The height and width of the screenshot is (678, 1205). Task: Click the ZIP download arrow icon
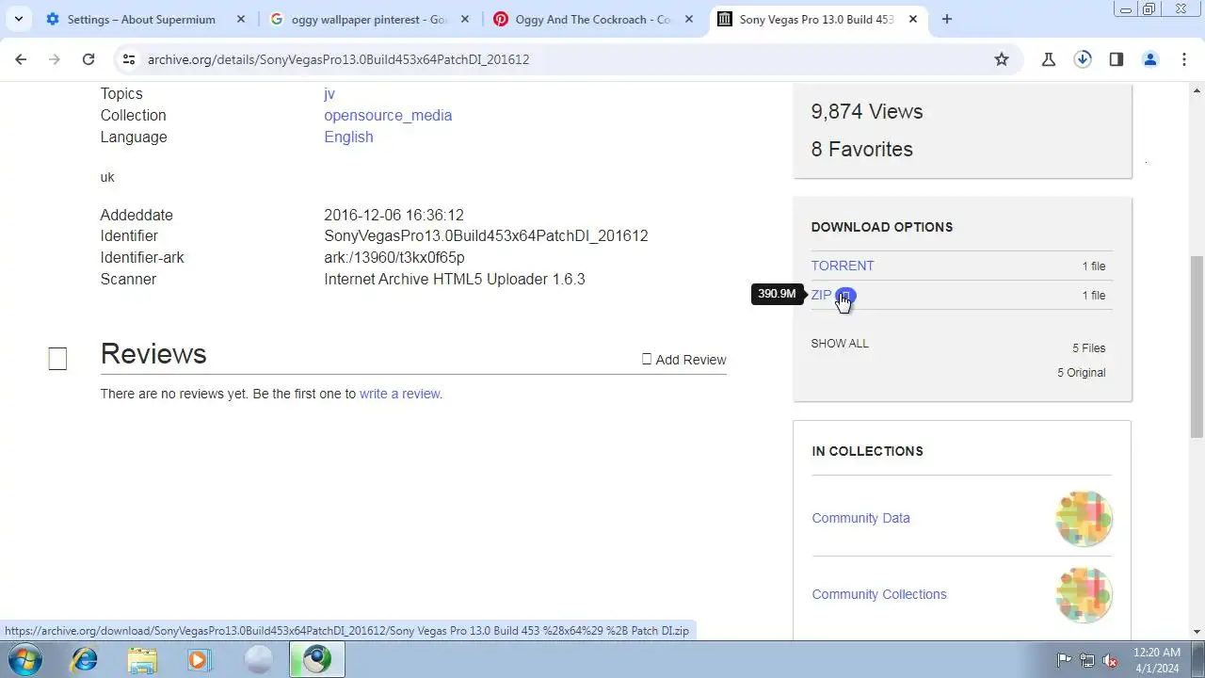click(845, 296)
